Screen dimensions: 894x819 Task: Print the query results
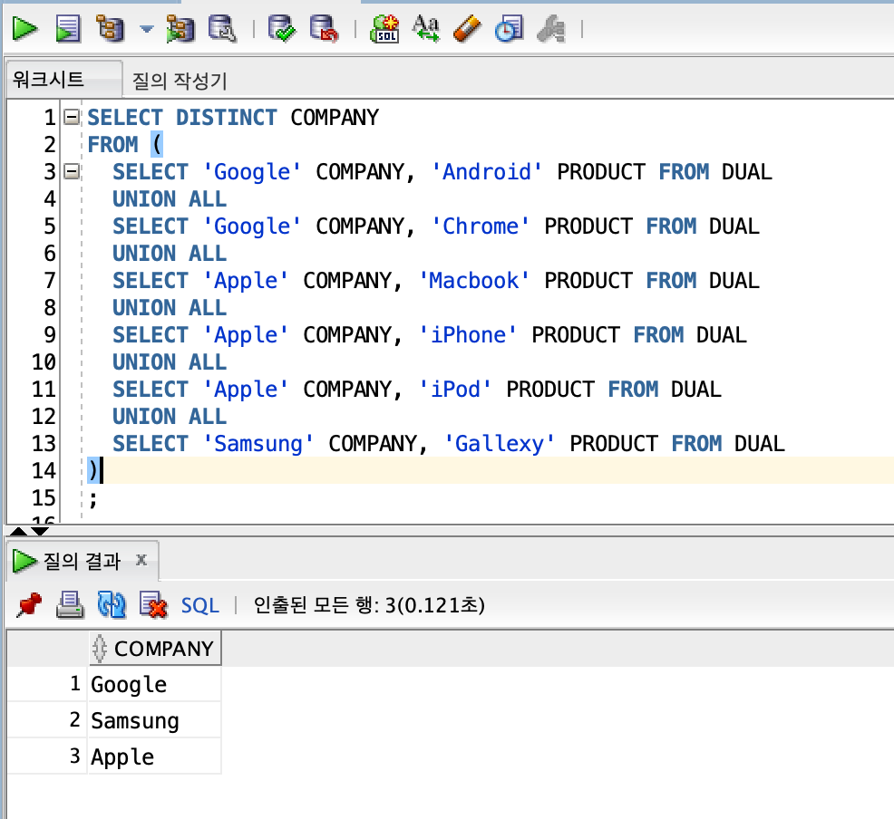pyautogui.click(x=70, y=605)
